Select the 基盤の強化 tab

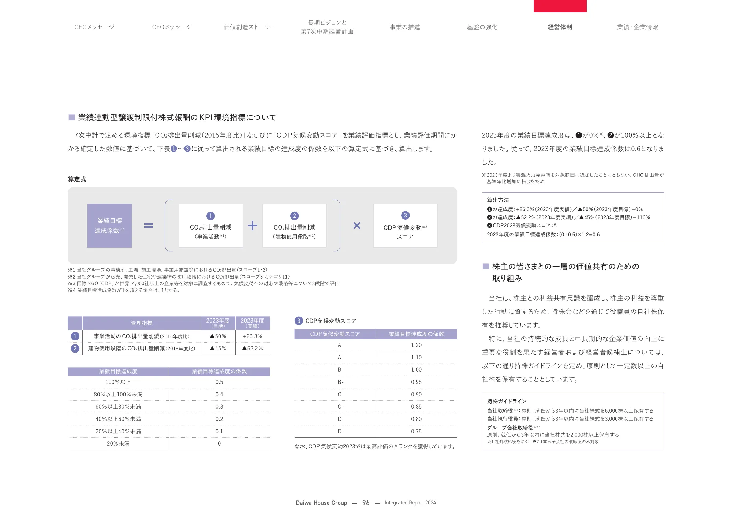(x=482, y=27)
